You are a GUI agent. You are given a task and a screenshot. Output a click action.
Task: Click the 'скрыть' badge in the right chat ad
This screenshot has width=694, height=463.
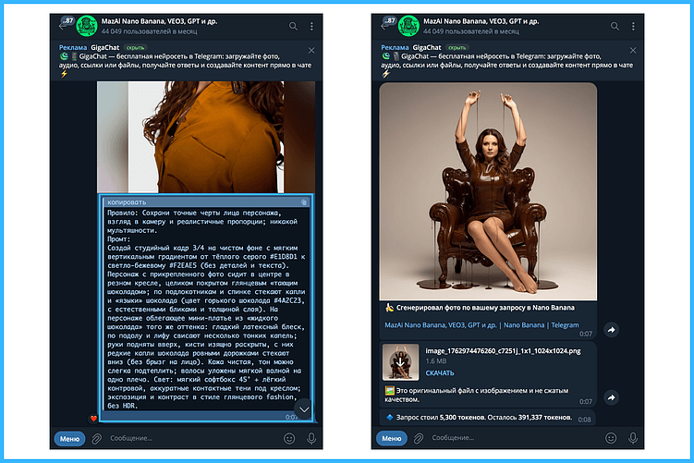(457, 48)
